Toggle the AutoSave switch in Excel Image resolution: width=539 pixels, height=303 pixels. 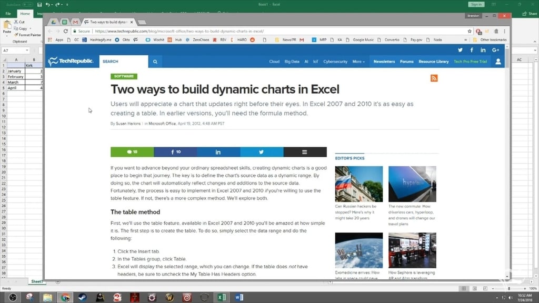tap(27, 5)
